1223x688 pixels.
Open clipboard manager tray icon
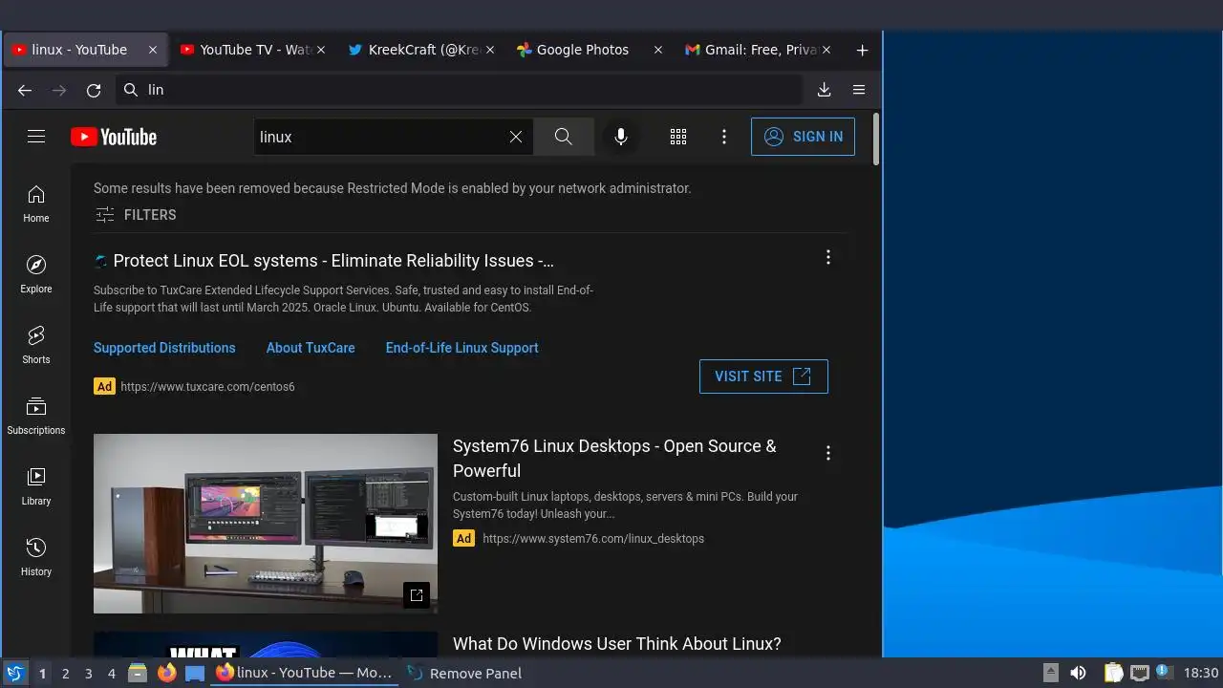click(1113, 673)
